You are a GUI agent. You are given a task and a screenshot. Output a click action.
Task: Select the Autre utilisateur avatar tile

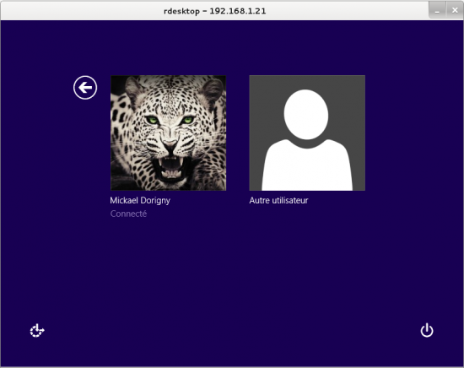[307, 133]
